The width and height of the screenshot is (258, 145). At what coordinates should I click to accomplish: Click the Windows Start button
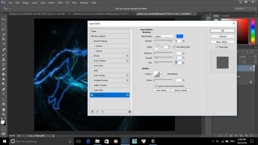point(4,141)
